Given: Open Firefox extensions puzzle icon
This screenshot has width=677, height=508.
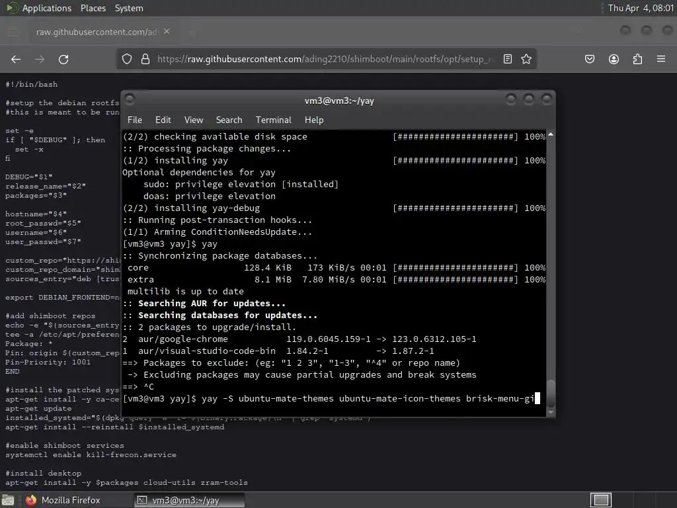Looking at the screenshot, I should 637,59.
